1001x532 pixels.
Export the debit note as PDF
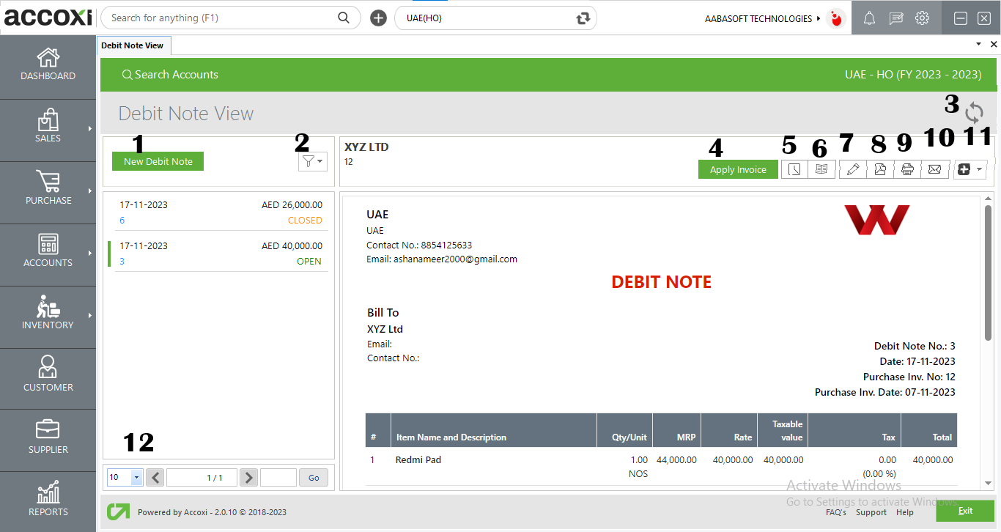879,169
